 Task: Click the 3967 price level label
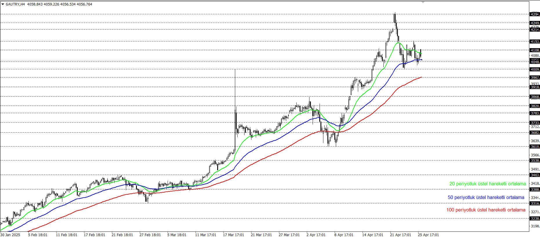(x=535, y=78)
